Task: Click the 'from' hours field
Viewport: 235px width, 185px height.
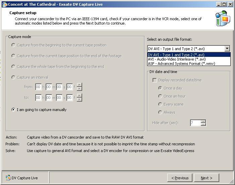Action: coord(38,87)
